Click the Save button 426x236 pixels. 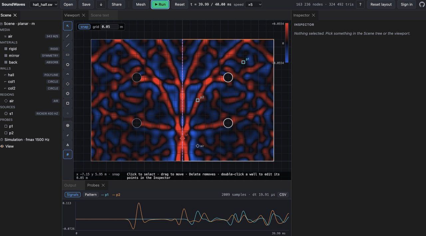86,4
